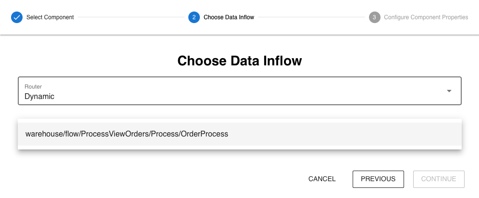Click empty area right of the page heading

tap(384, 61)
